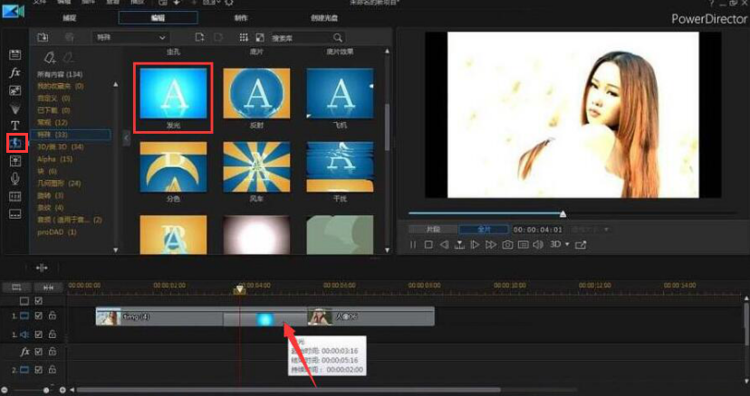Image resolution: width=750 pixels, height=396 pixels.
Task: Open the fx Effect Room
Action: (15, 72)
